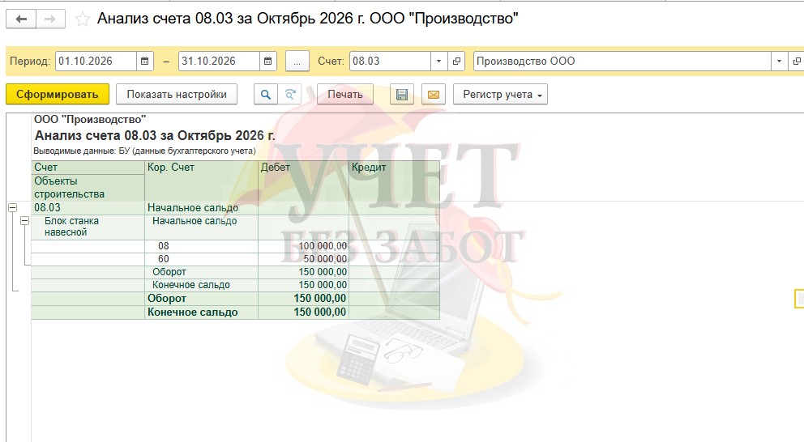Open the account 08.03 card with the open icon
The height and width of the screenshot is (442, 804).
[456, 61]
